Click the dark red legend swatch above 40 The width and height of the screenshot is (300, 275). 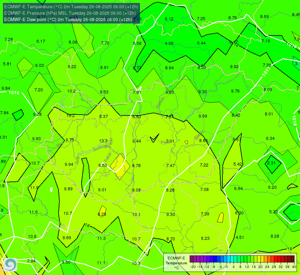(293, 259)
